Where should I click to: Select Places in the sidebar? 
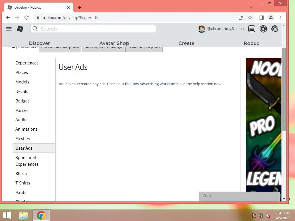tap(22, 73)
